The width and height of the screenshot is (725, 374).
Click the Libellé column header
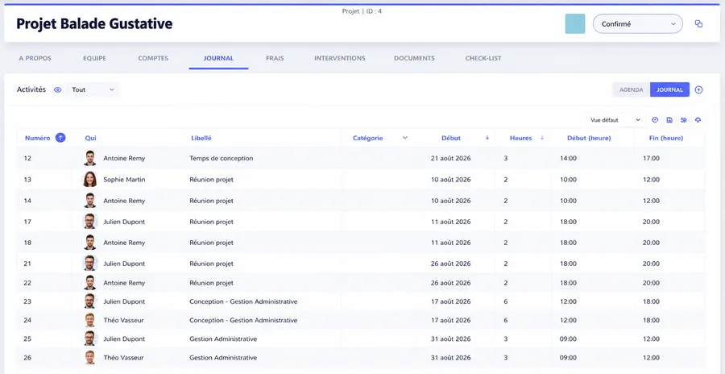point(201,138)
